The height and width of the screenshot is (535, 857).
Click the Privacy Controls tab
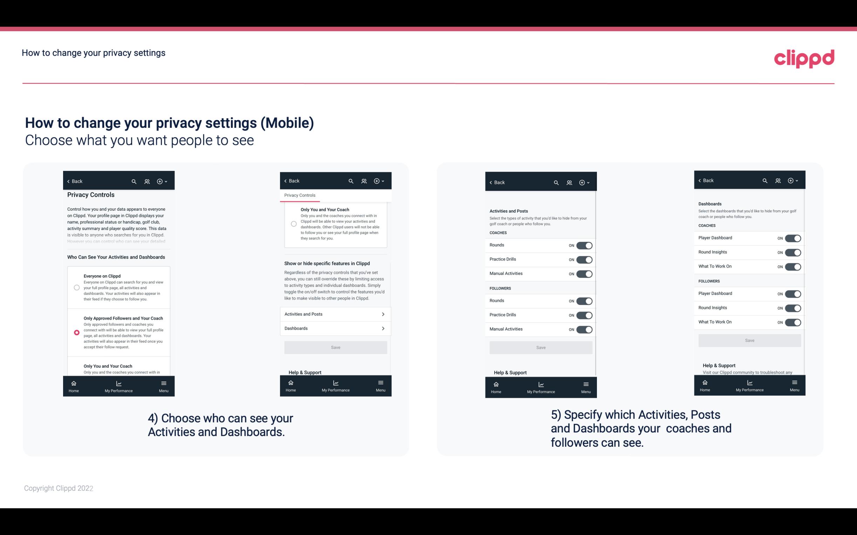(x=300, y=195)
